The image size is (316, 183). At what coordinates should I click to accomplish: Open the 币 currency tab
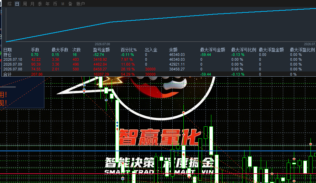pos(55,4)
